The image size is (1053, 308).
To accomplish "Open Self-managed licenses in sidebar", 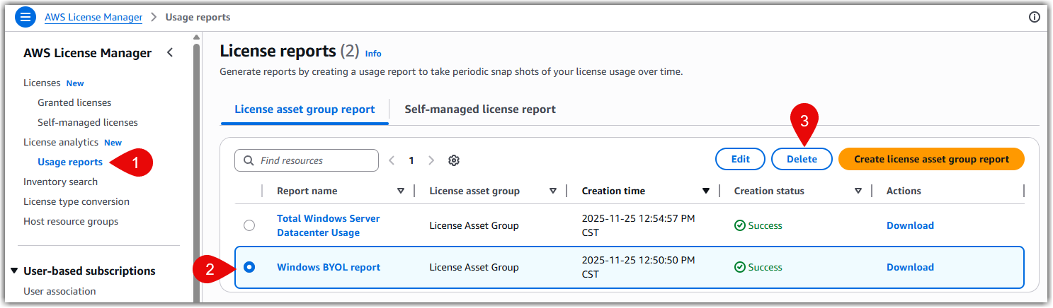I will [x=88, y=122].
